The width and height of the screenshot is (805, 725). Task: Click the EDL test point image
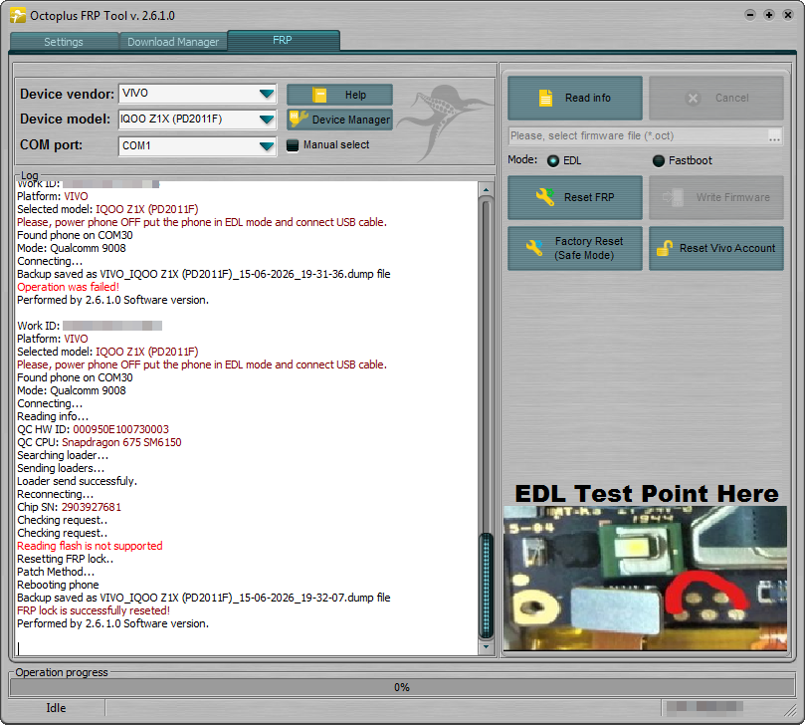(x=645, y=578)
